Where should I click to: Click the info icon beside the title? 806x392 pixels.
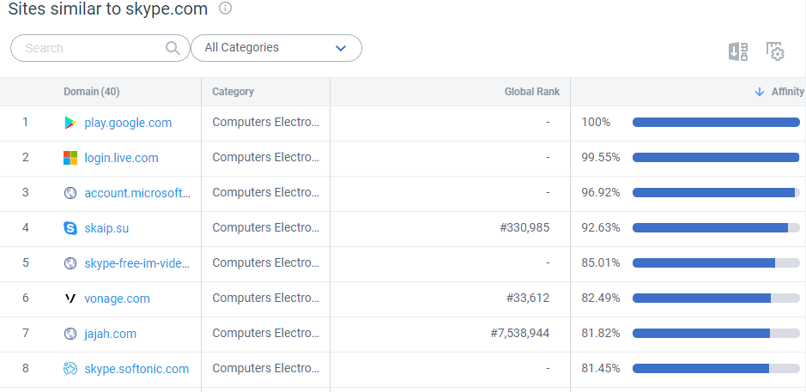click(x=225, y=9)
